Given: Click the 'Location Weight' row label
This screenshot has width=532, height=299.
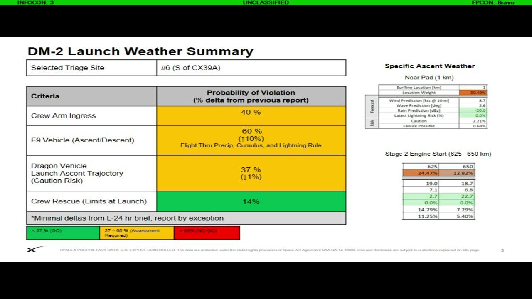Looking at the screenshot, I should [419, 93].
